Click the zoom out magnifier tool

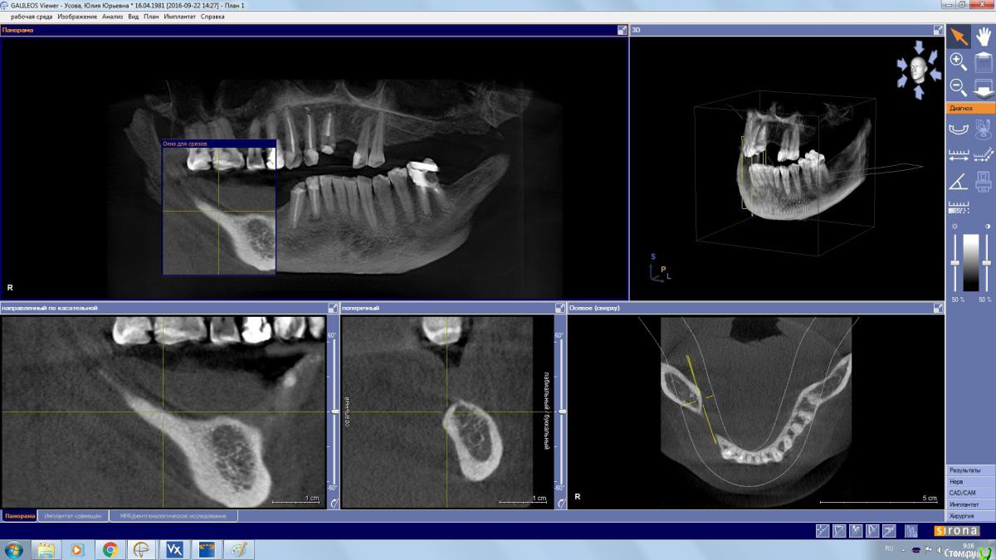pos(958,86)
